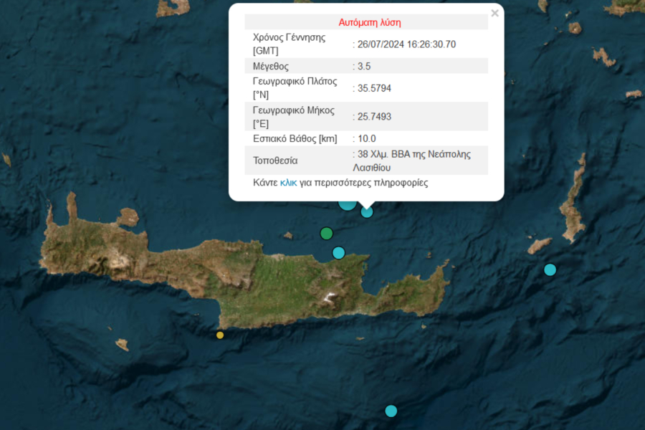Screen dimensions: 645x430
Task: Click the latitude value 35.5794
Action: click(374, 88)
